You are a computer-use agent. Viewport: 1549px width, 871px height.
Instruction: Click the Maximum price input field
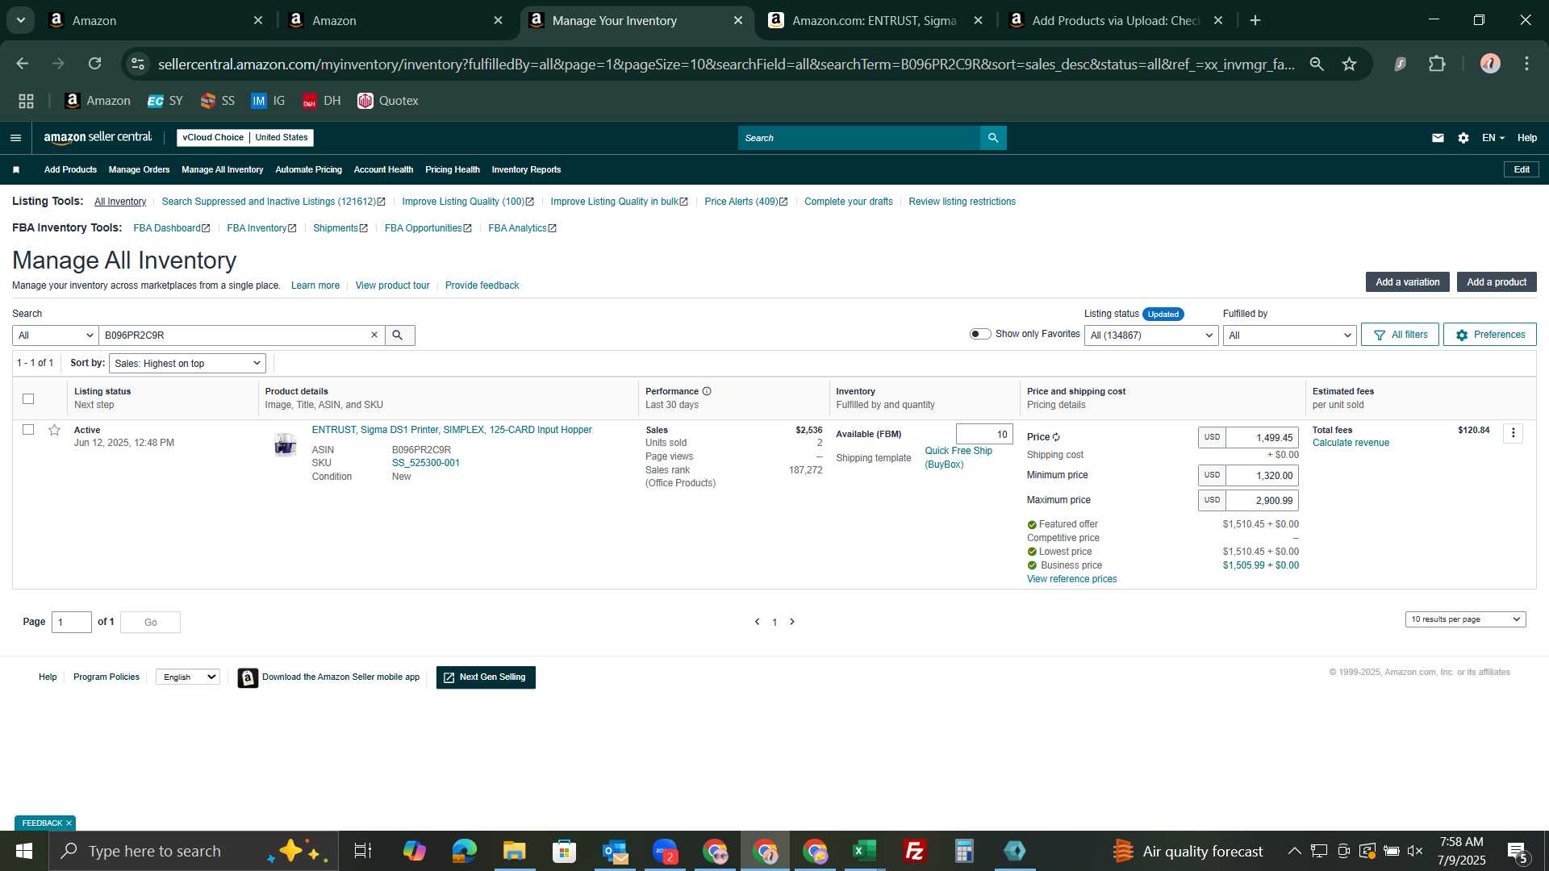(x=1262, y=501)
